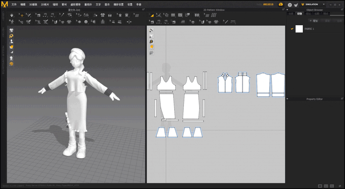Open the help question mark icon
The height and width of the screenshot is (189, 345).
point(290,5)
